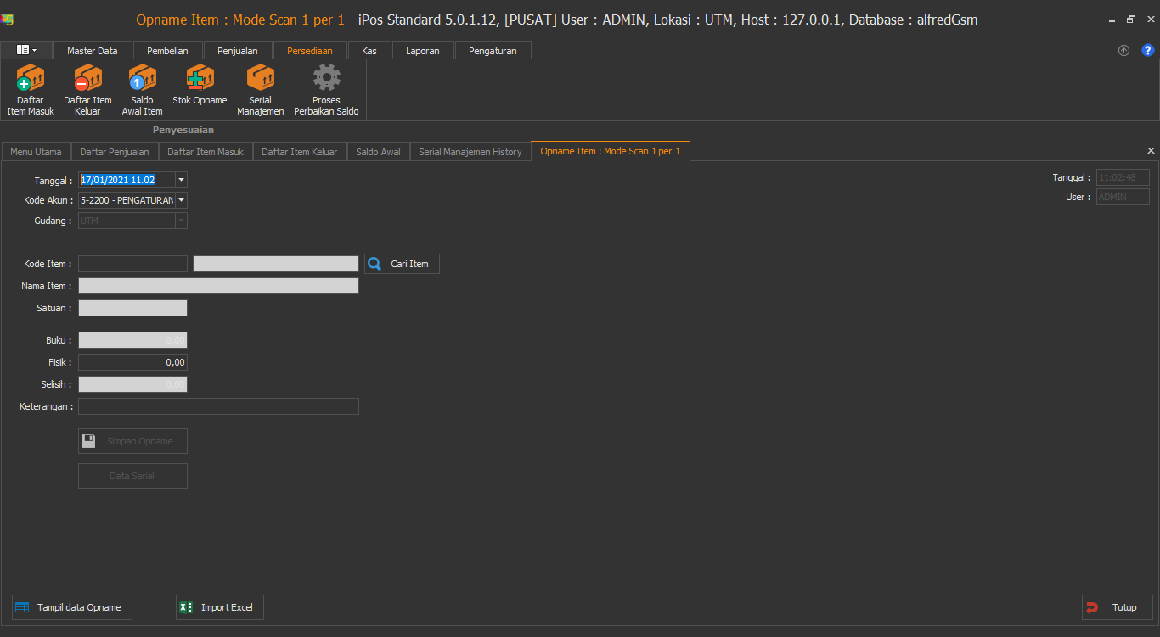1160x637 pixels.
Task: Open Daftar Item Keluar ribbon icon
Action: point(87,90)
